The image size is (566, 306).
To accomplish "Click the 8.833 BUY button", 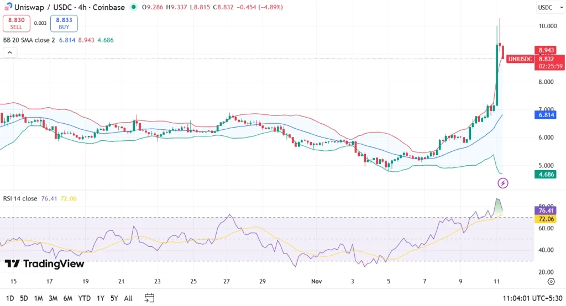I will tap(64, 23).
